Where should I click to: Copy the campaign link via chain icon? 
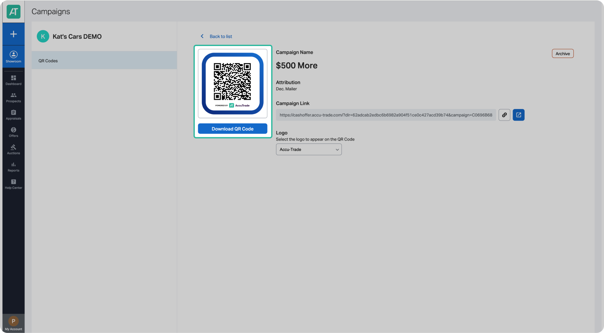[x=504, y=115]
